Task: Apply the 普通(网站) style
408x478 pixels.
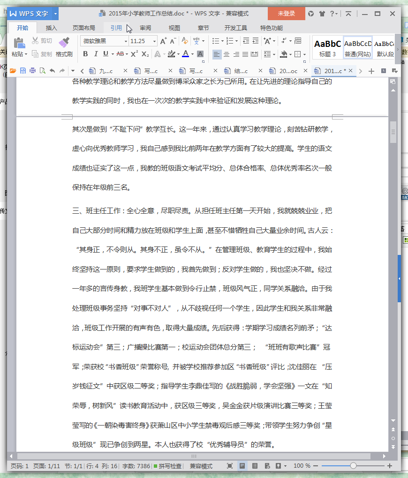Action: (x=358, y=48)
